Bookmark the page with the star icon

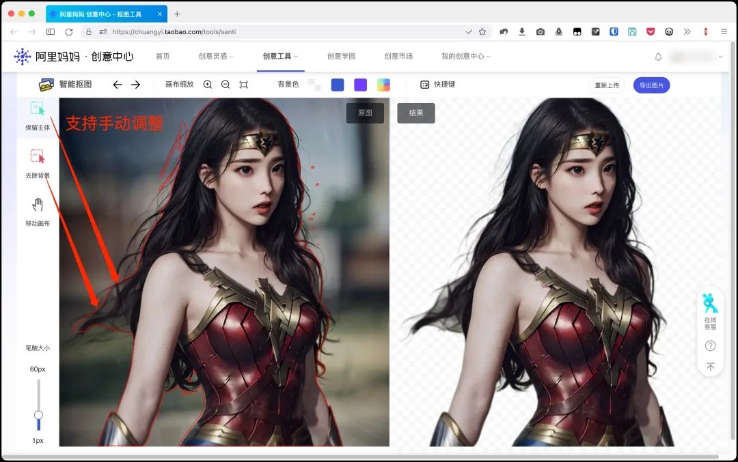[x=482, y=32]
